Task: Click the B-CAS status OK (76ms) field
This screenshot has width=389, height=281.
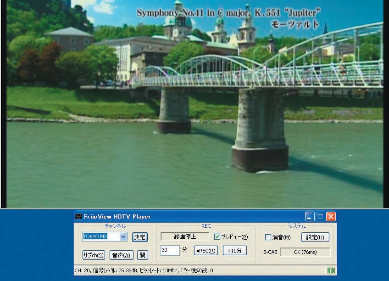Action: coord(306,252)
